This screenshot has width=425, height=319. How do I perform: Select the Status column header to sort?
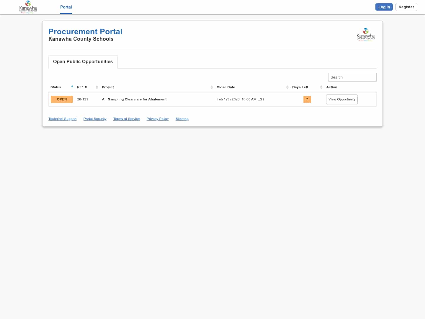point(56,87)
